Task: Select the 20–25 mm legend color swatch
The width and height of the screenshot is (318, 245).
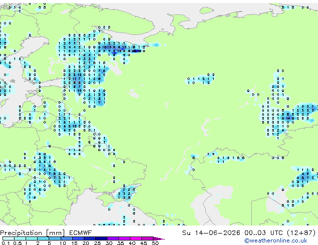Action: tap(89, 238)
